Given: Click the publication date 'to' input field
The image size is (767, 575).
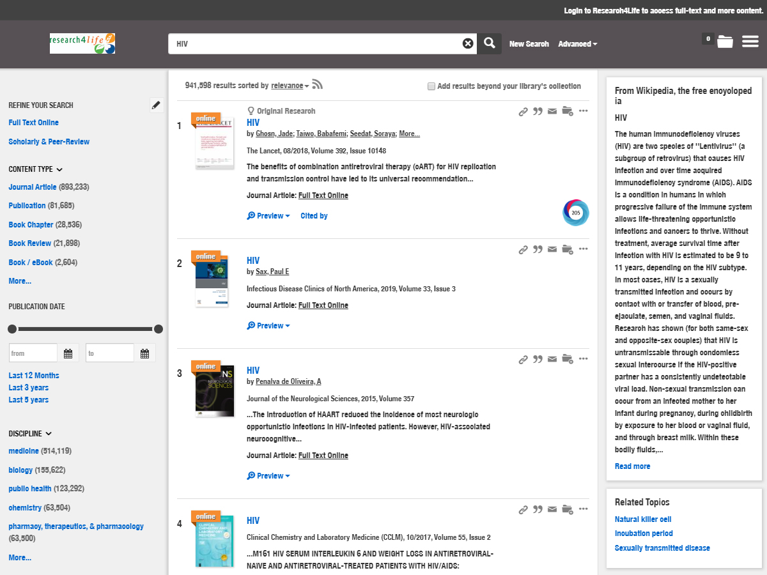Looking at the screenshot, I should coord(110,353).
